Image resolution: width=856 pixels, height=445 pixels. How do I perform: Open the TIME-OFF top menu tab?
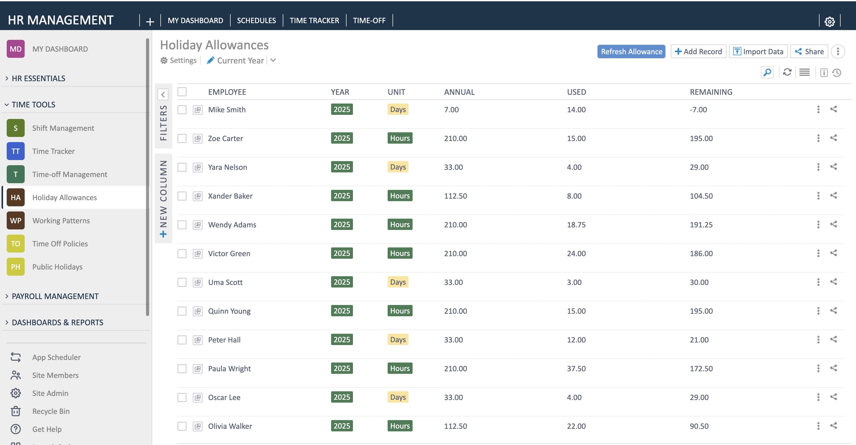369,21
